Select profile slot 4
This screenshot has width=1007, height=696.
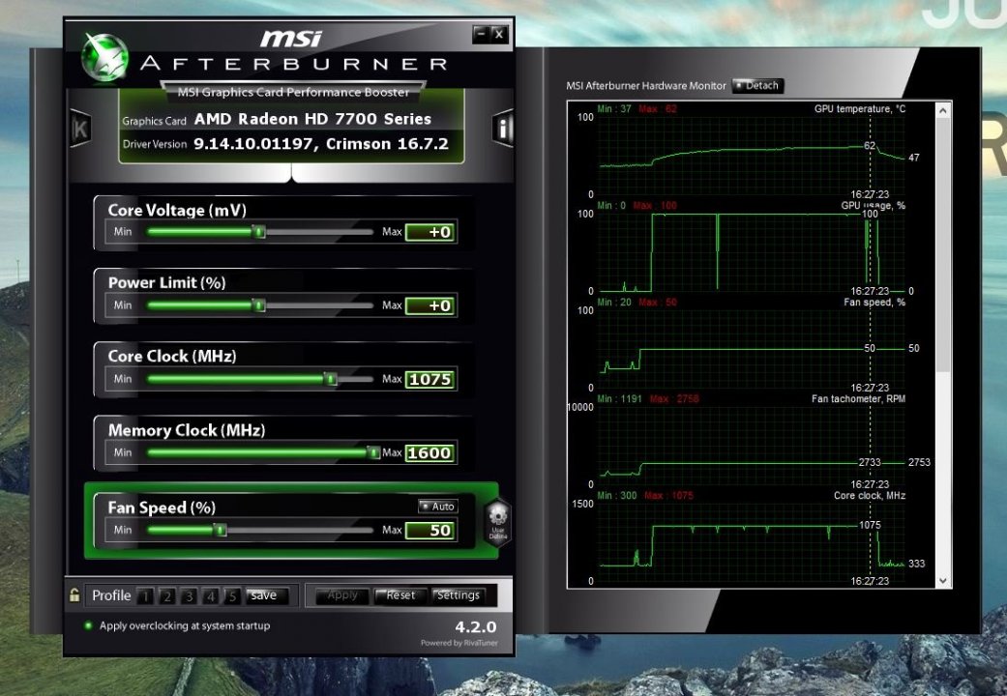[211, 595]
